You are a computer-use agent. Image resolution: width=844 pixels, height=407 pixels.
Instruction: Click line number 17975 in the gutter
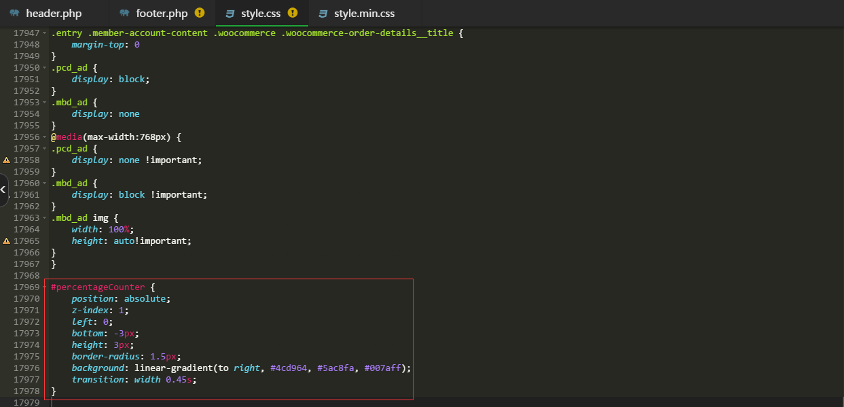click(26, 357)
